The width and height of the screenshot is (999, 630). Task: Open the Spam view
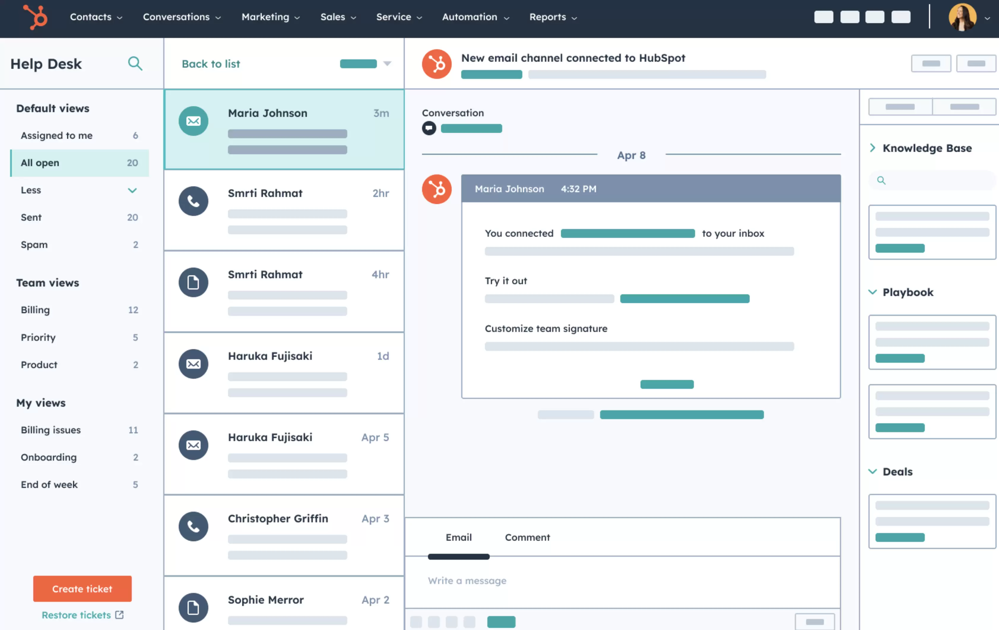coord(34,244)
